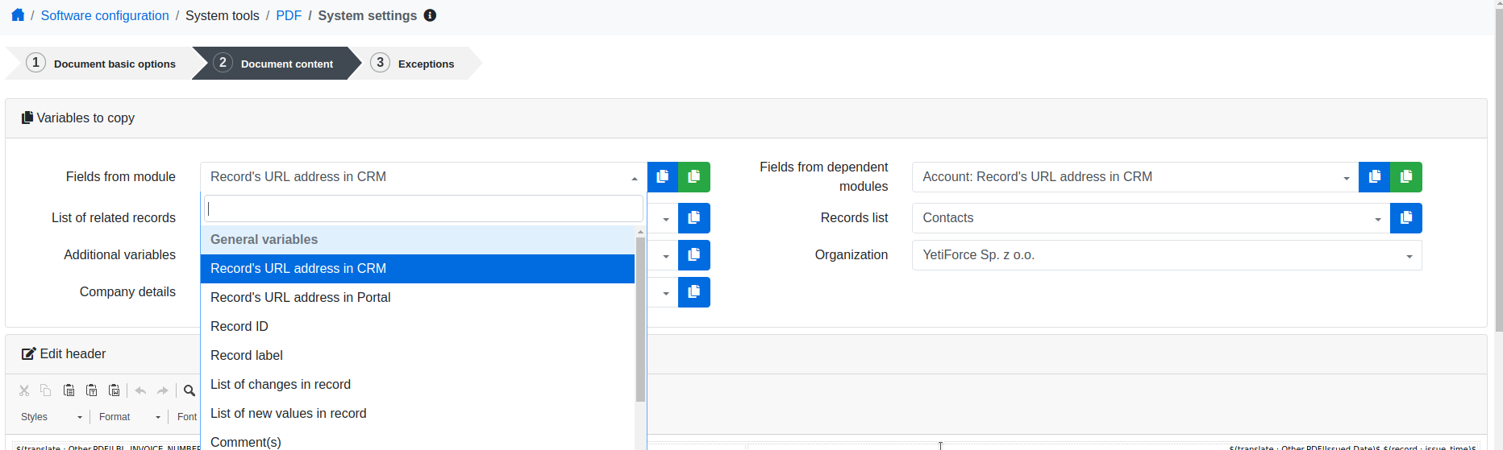Open the System settings info icon

(x=431, y=15)
